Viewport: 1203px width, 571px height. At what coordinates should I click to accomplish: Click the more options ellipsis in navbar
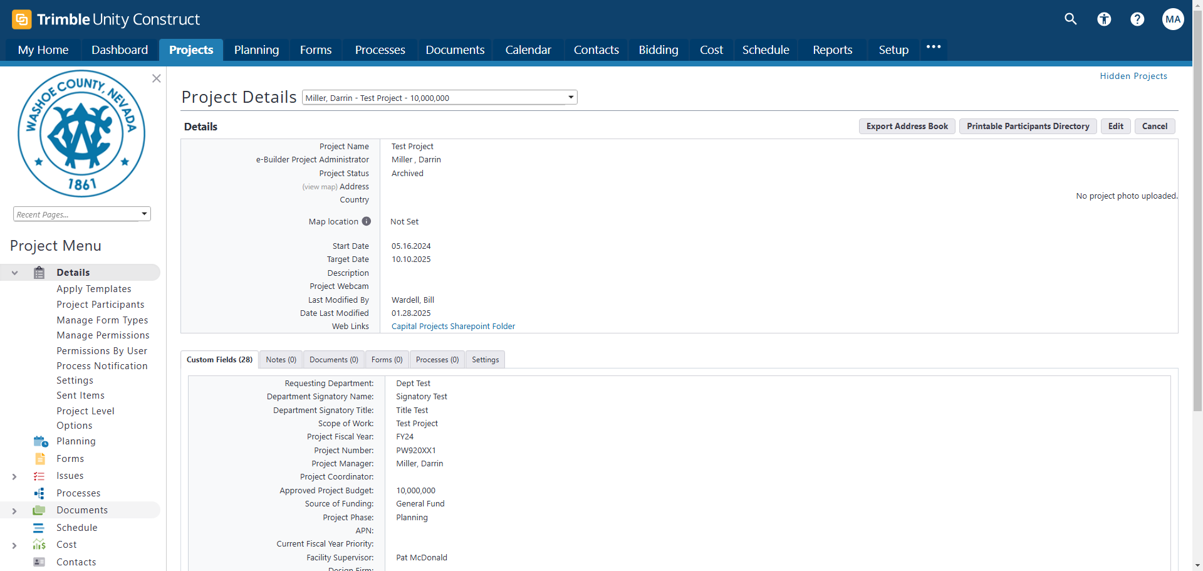click(x=934, y=47)
